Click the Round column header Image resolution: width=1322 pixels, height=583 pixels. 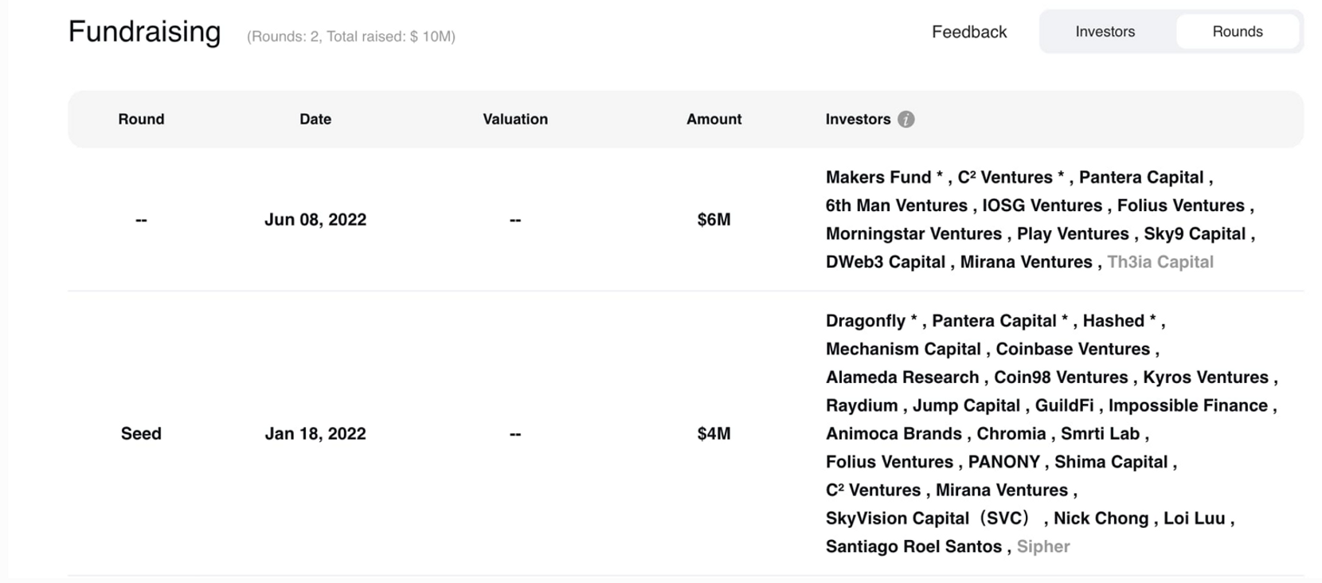[141, 119]
